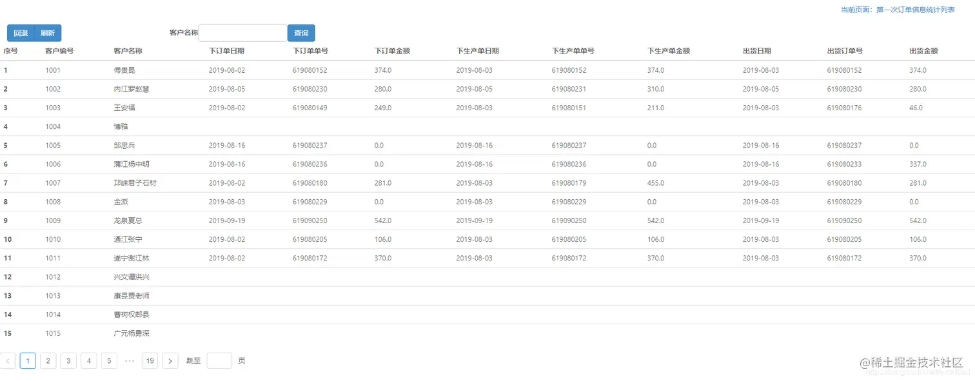
Task: Click the 回退 back button
Action: point(21,33)
